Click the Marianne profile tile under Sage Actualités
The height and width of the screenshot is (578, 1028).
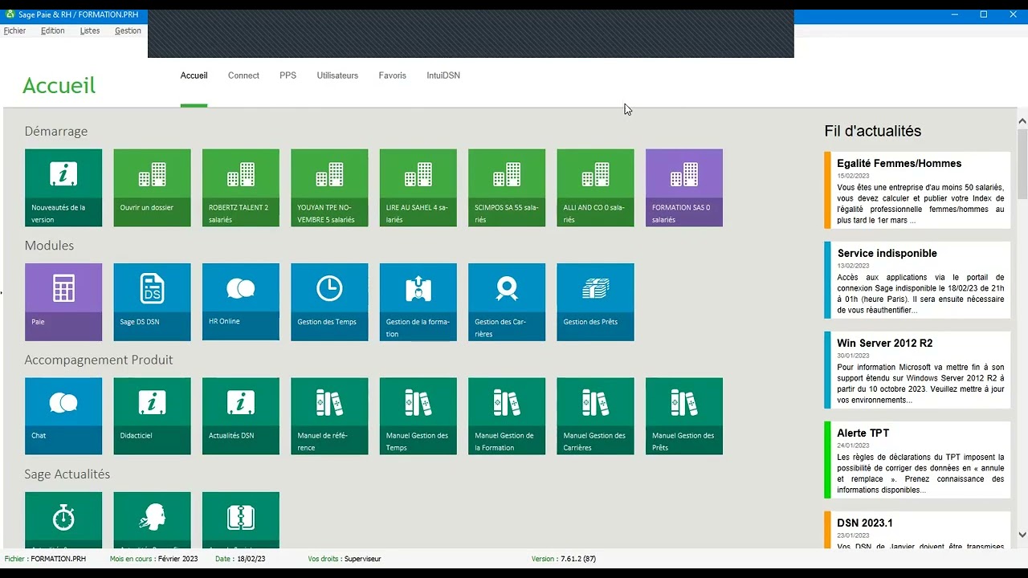(x=152, y=520)
